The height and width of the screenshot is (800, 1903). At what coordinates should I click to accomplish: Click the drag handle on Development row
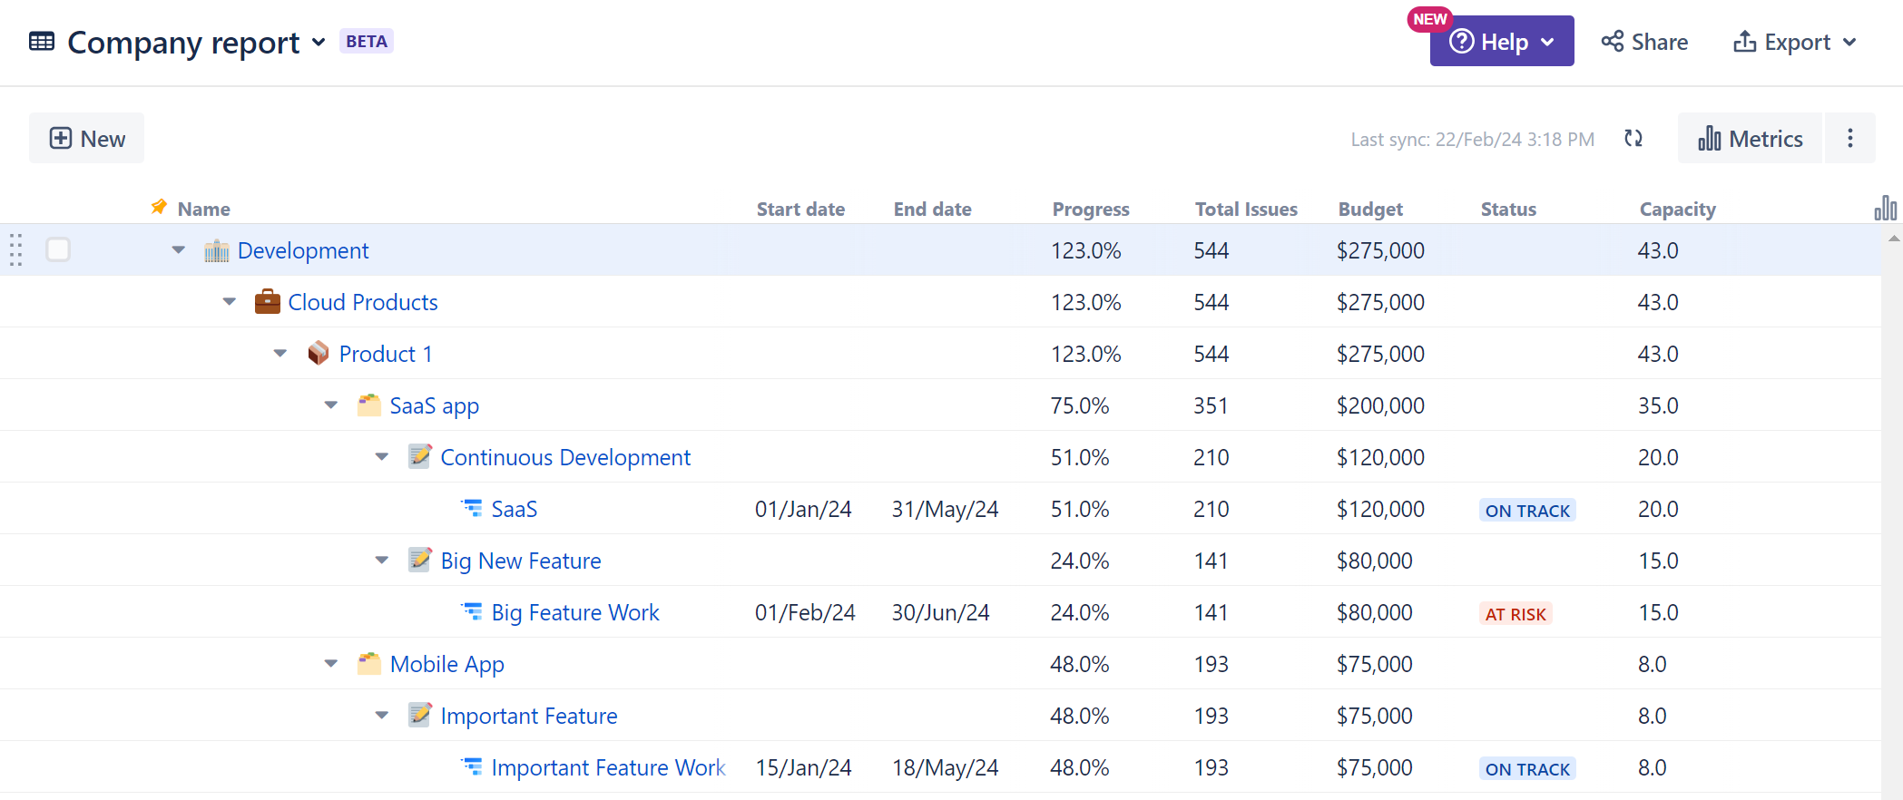click(15, 250)
